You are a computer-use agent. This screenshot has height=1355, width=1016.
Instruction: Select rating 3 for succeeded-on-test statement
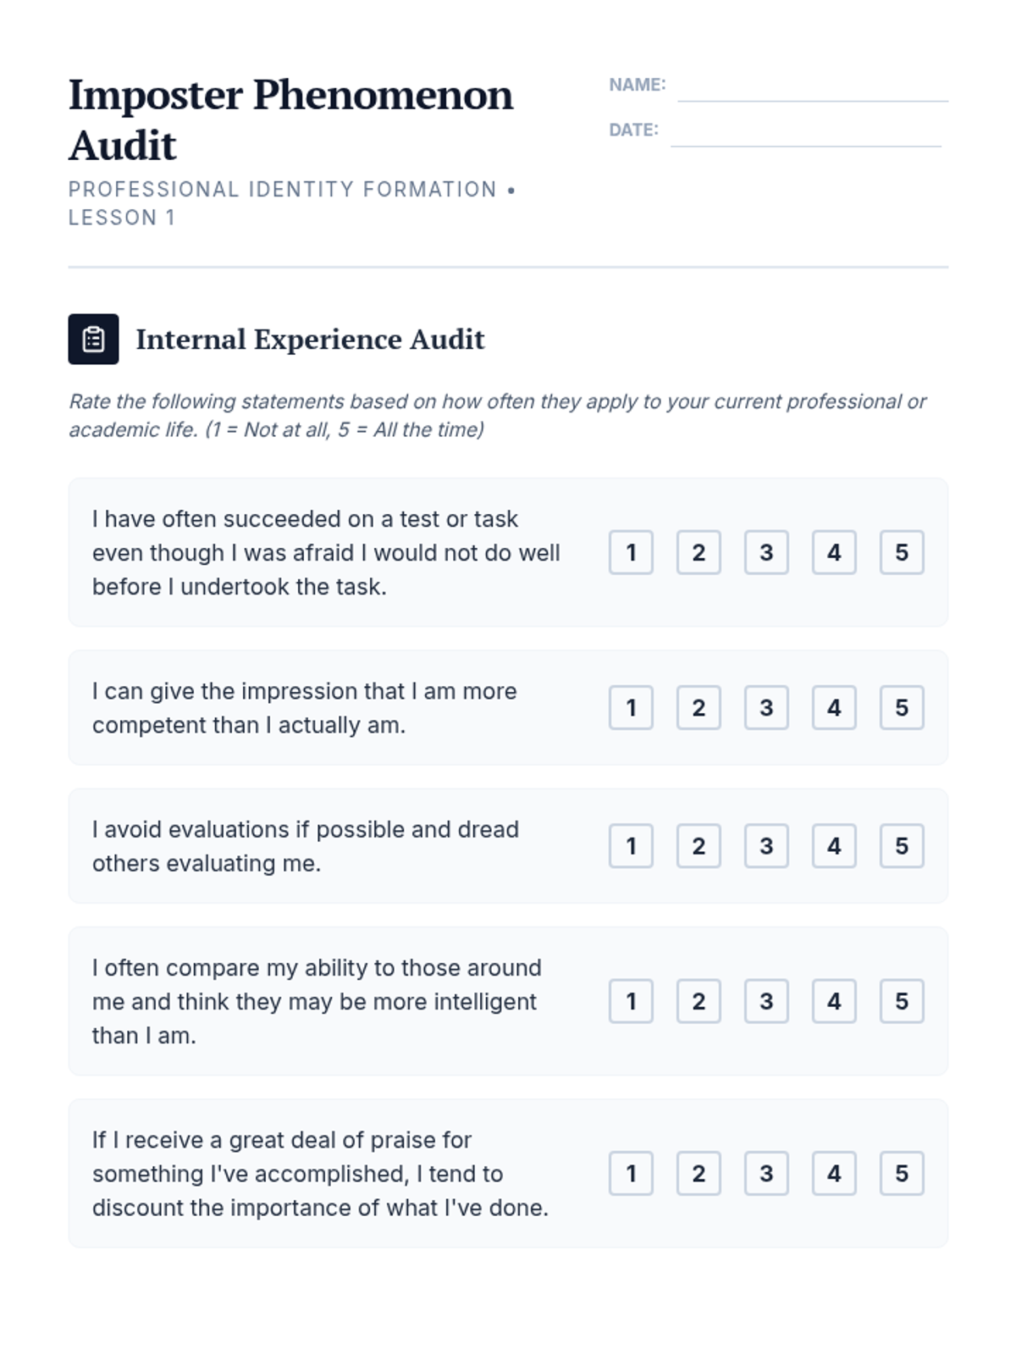click(x=766, y=552)
